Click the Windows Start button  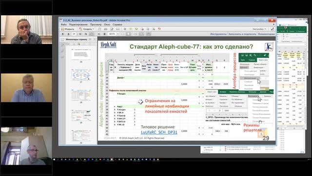[54, 160]
